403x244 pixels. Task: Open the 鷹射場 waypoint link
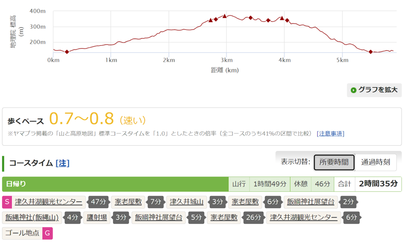(96, 217)
